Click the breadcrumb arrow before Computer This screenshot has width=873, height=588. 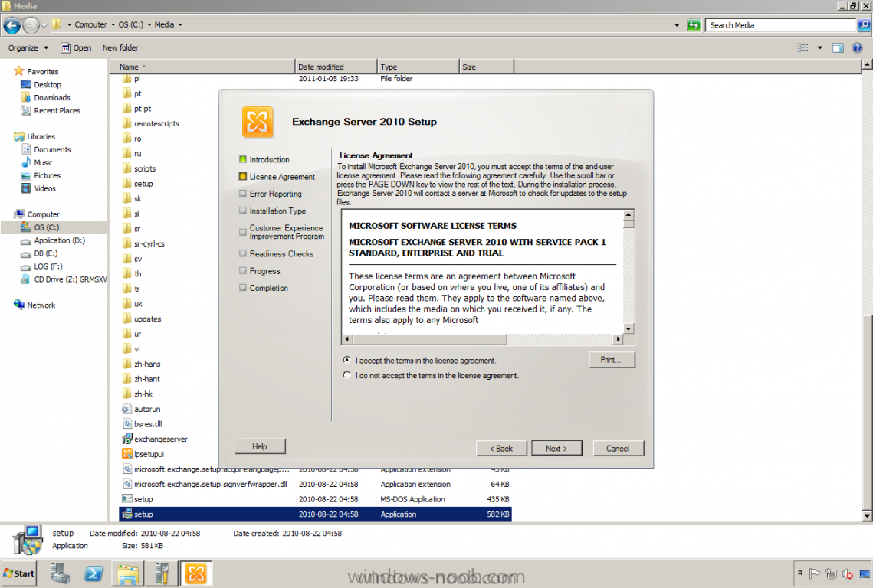click(x=69, y=25)
